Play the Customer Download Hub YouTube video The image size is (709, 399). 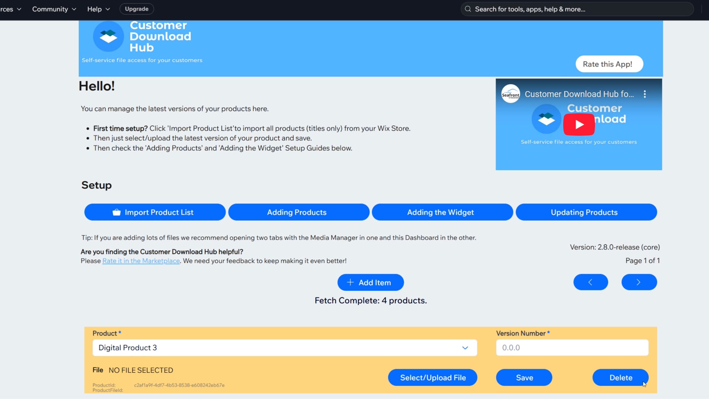pos(579,125)
